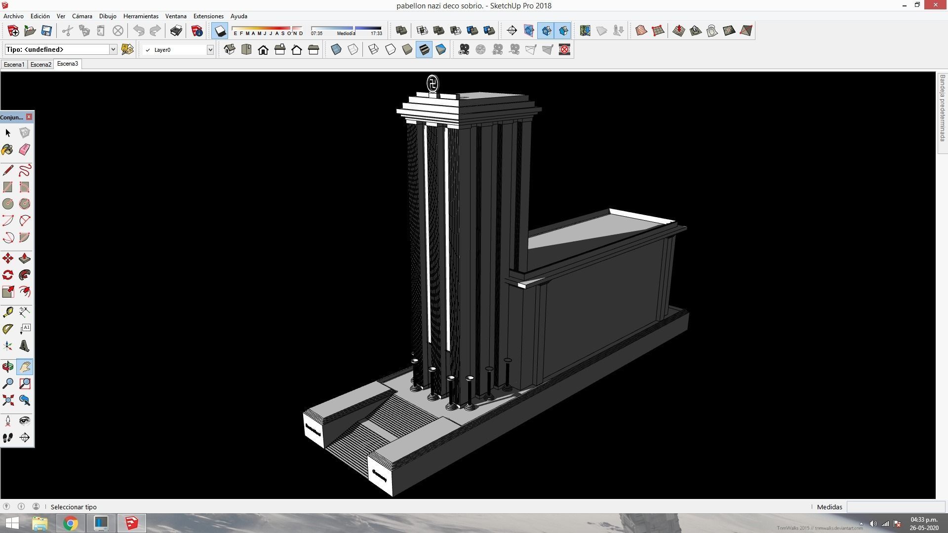
Task: Click the shadow time-of-day slider
Action: click(346, 28)
